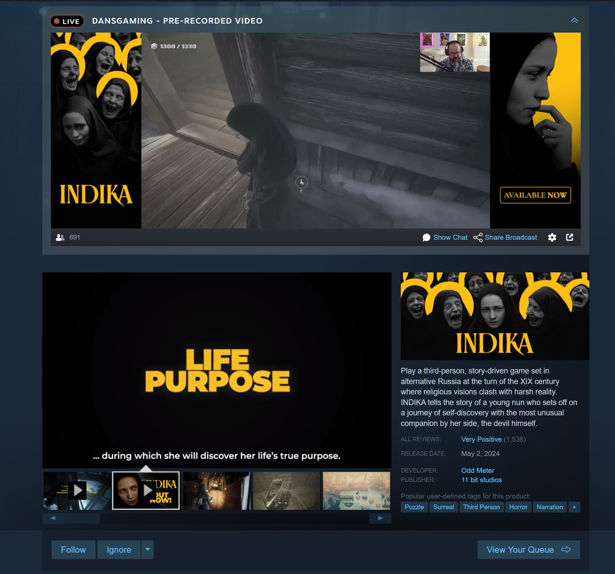
Task: Select the sepia machinery screenshot thumbnail
Action: click(x=286, y=490)
